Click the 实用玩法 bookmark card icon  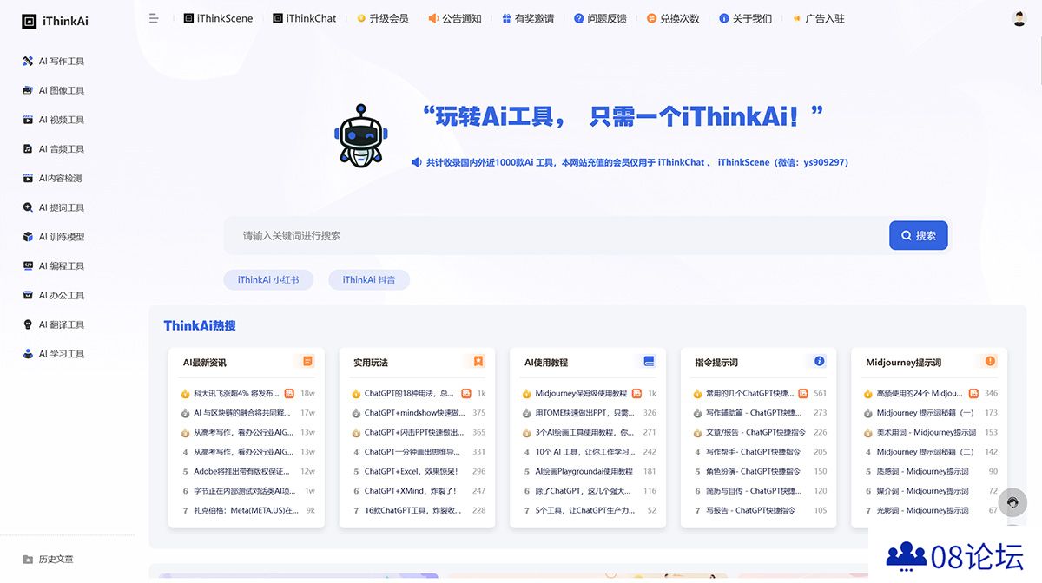point(478,361)
